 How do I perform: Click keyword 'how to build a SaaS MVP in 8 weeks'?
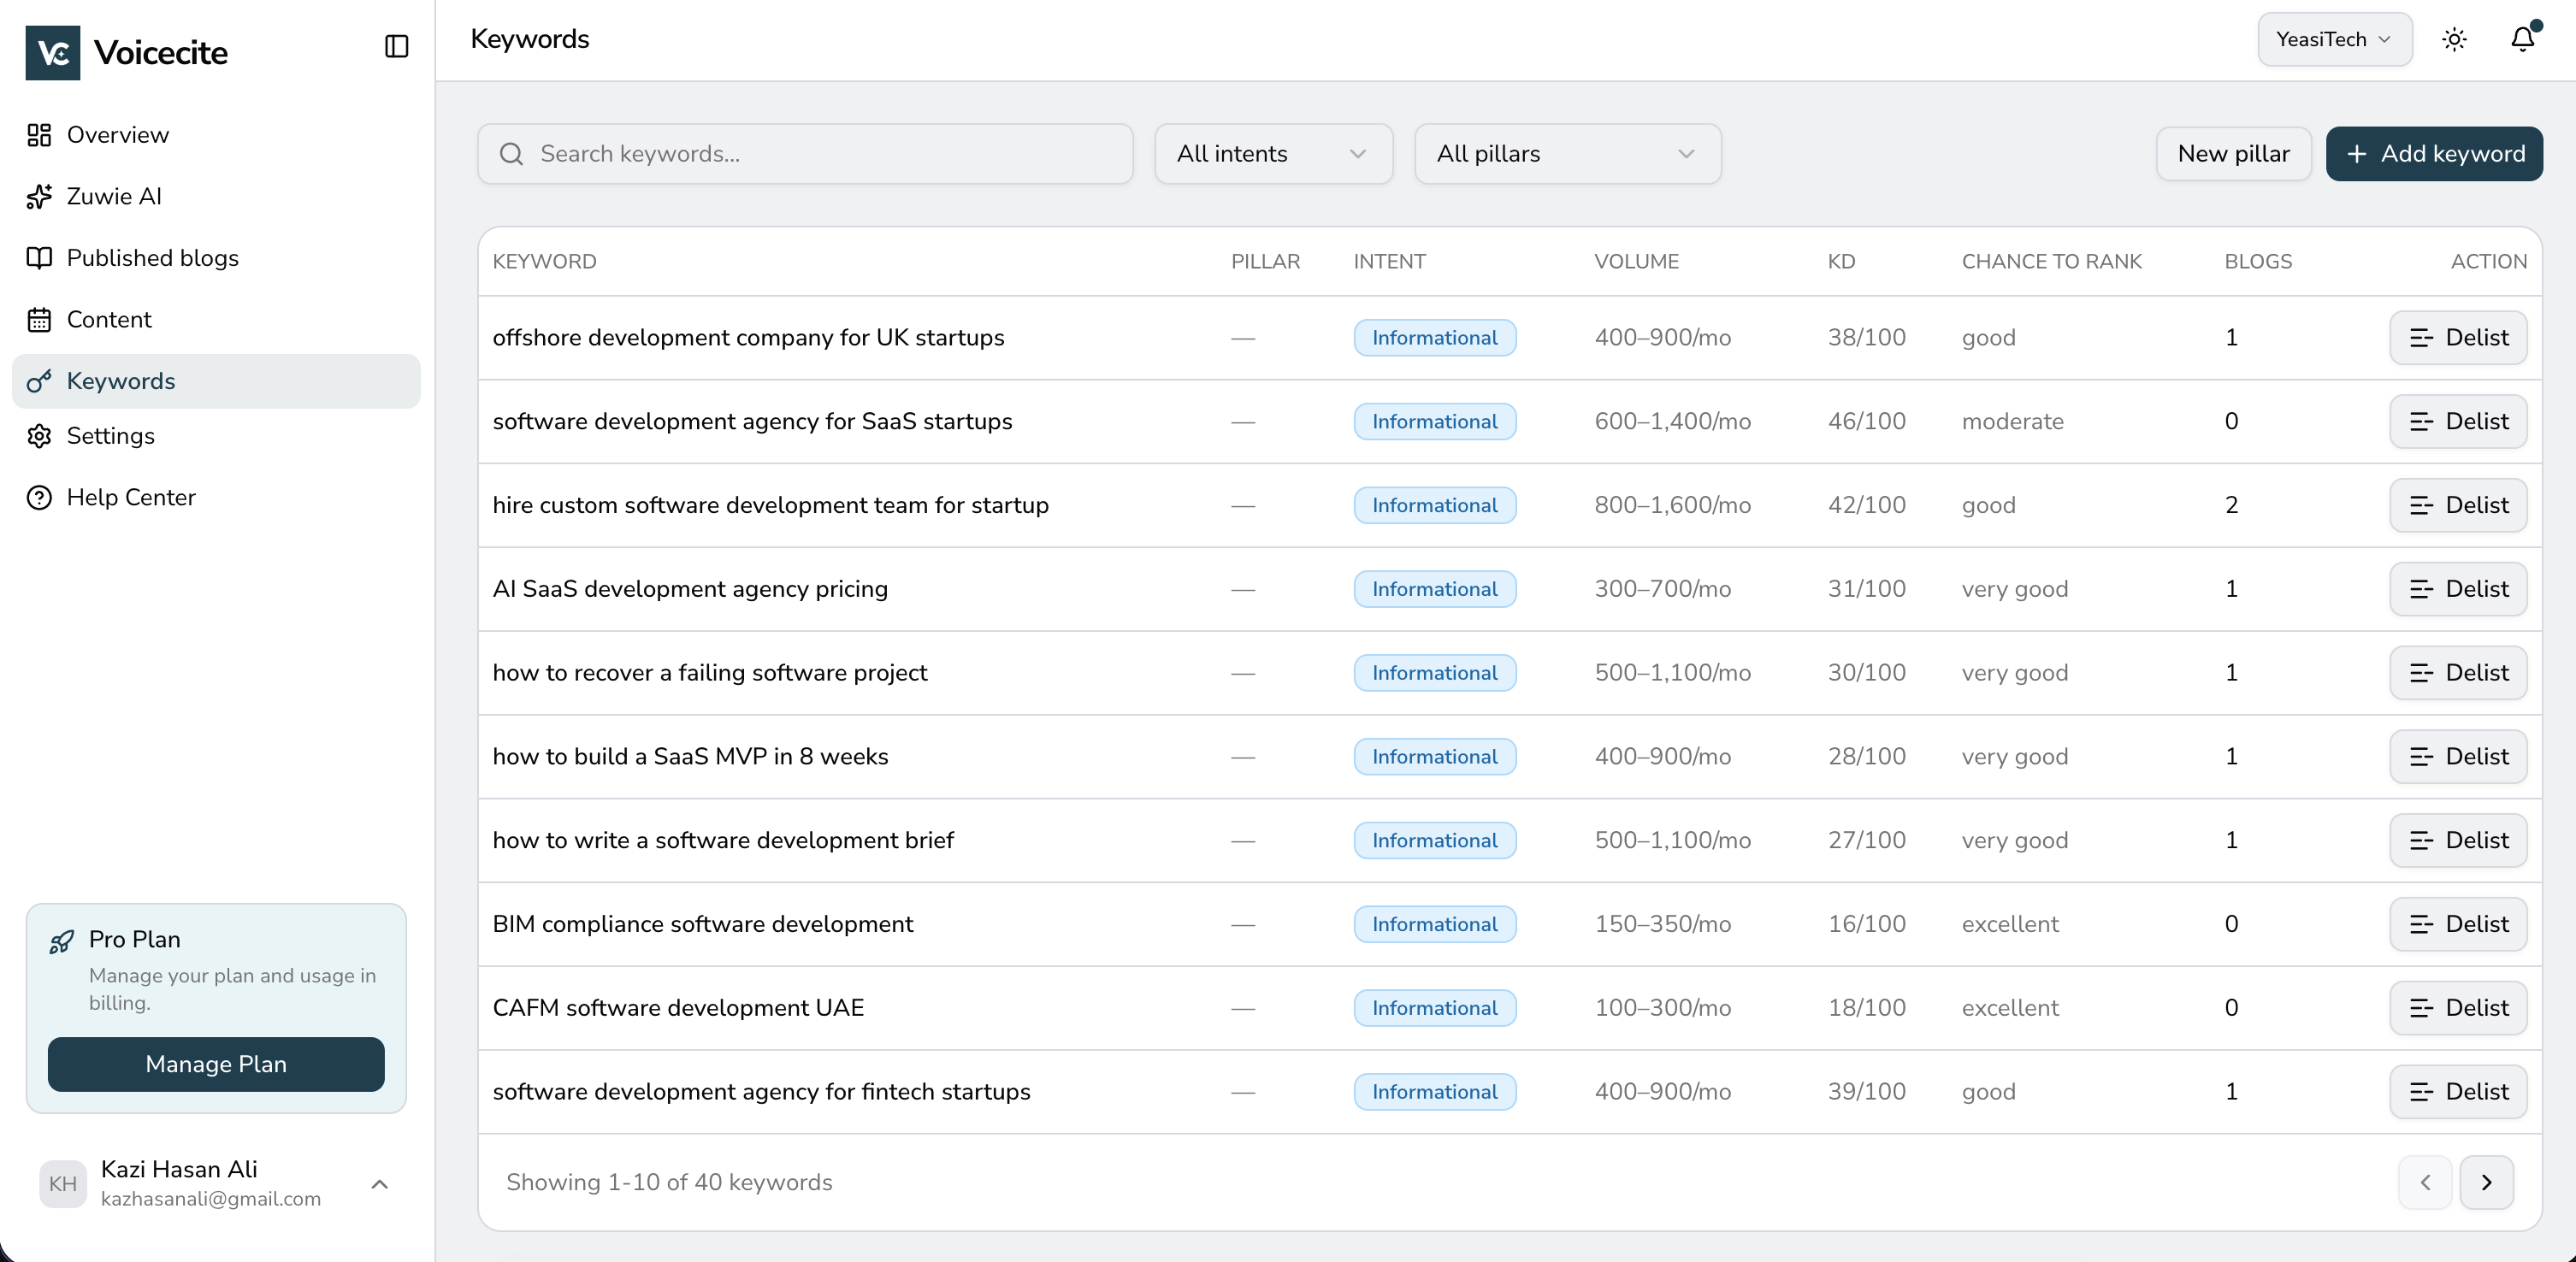pos(690,757)
